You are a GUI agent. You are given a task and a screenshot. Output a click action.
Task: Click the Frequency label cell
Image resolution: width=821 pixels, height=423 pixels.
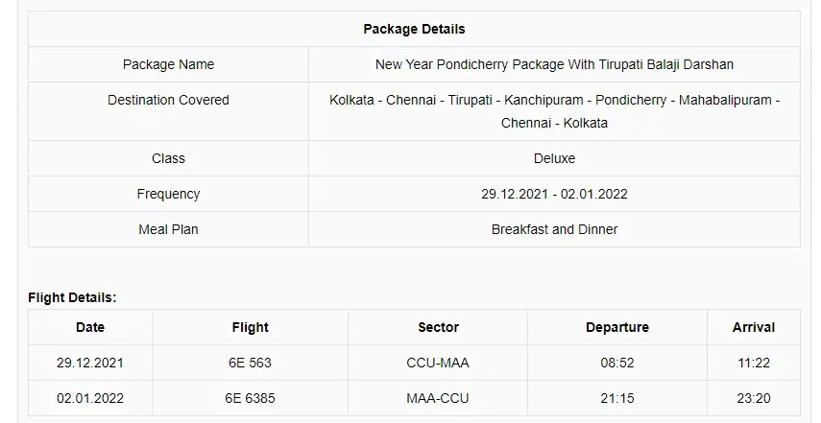168,194
